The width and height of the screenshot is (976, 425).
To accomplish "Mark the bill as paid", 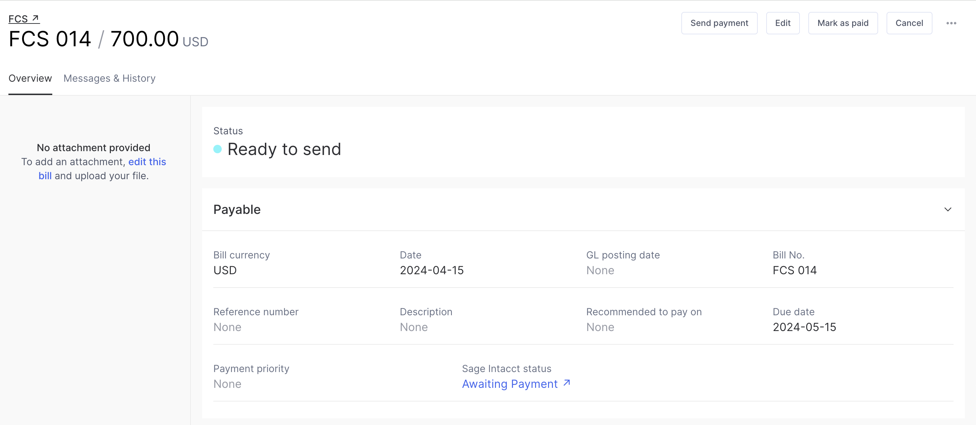I will [843, 23].
